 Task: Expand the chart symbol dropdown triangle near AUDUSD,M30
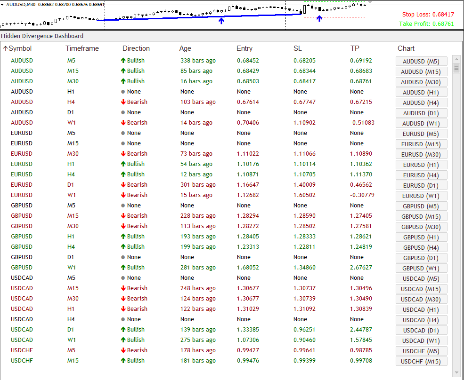pyautogui.click(x=2, y=5)
